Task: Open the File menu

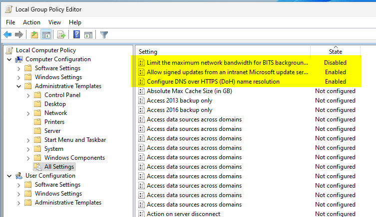Action: [10, 22]
